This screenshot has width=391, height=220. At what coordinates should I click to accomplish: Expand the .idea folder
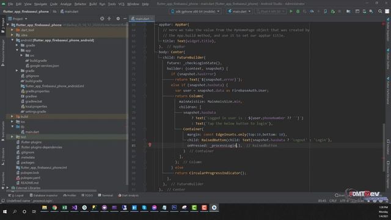point(12,35)
